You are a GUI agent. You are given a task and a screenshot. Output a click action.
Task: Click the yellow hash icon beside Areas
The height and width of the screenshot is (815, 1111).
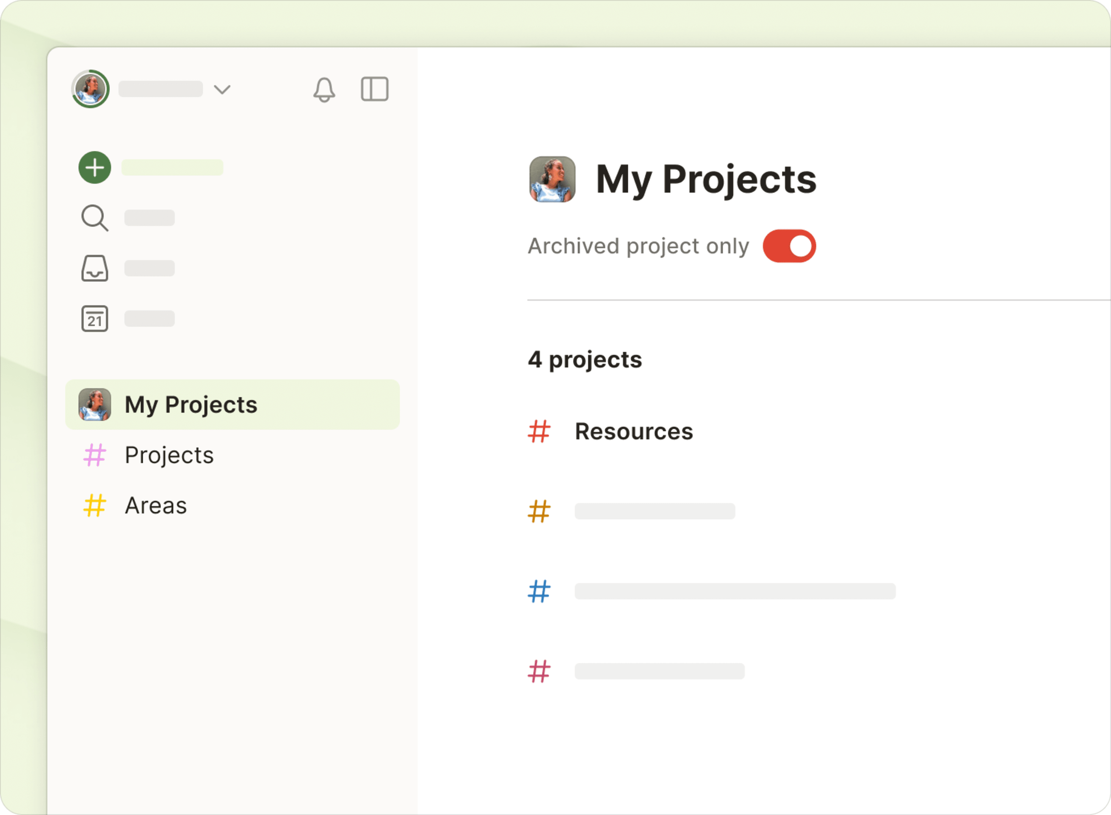94,506
